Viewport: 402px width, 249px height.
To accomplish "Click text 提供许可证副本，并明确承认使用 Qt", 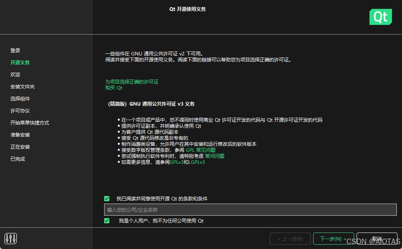I will coord(161,126).
